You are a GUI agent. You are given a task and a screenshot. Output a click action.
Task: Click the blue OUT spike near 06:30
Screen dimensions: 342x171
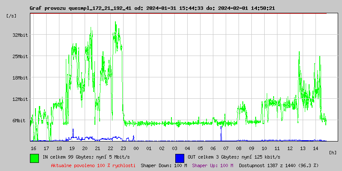[221, 133]
